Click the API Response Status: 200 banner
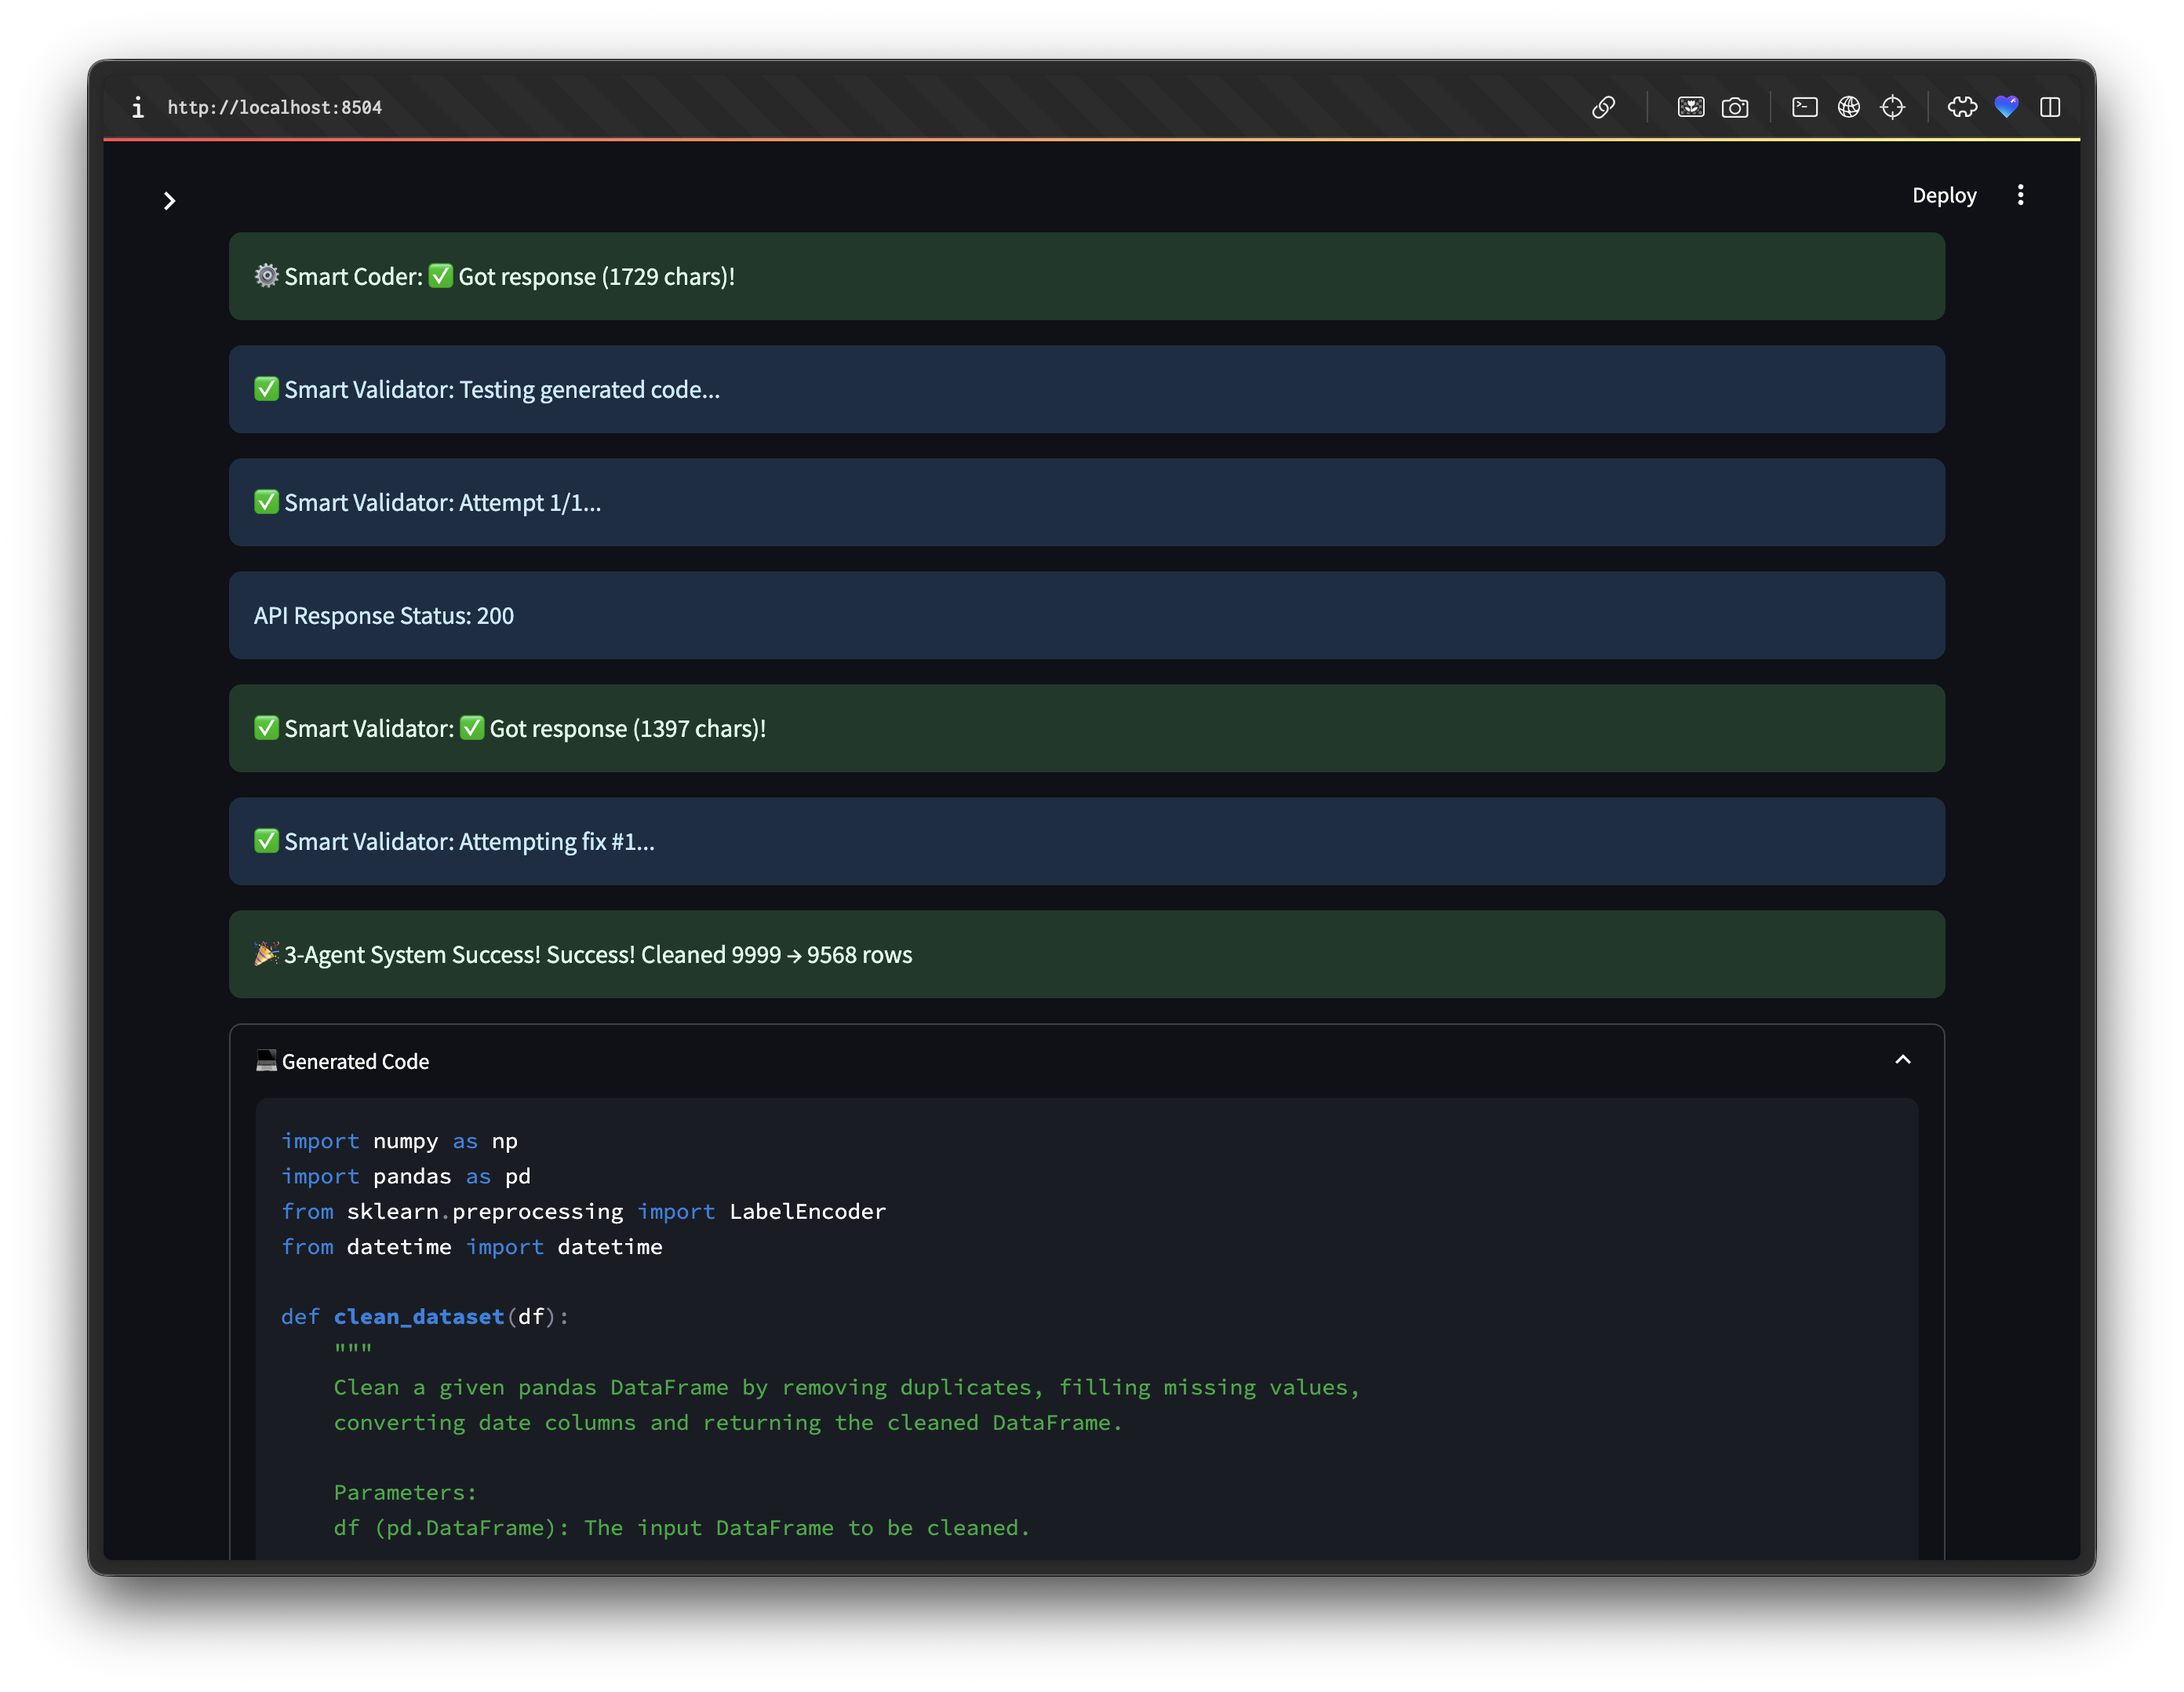 click(384, 615)
